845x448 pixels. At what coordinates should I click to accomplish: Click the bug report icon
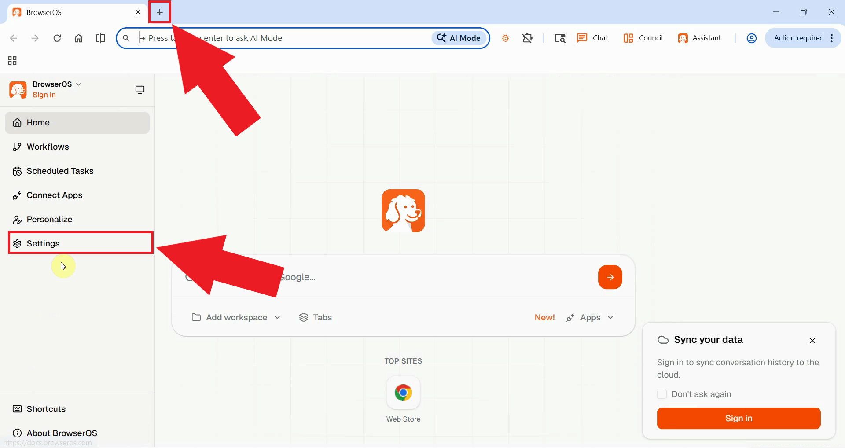(x=505, y=38)
